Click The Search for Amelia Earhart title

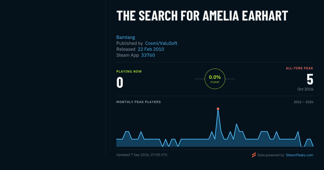point(202,16)
